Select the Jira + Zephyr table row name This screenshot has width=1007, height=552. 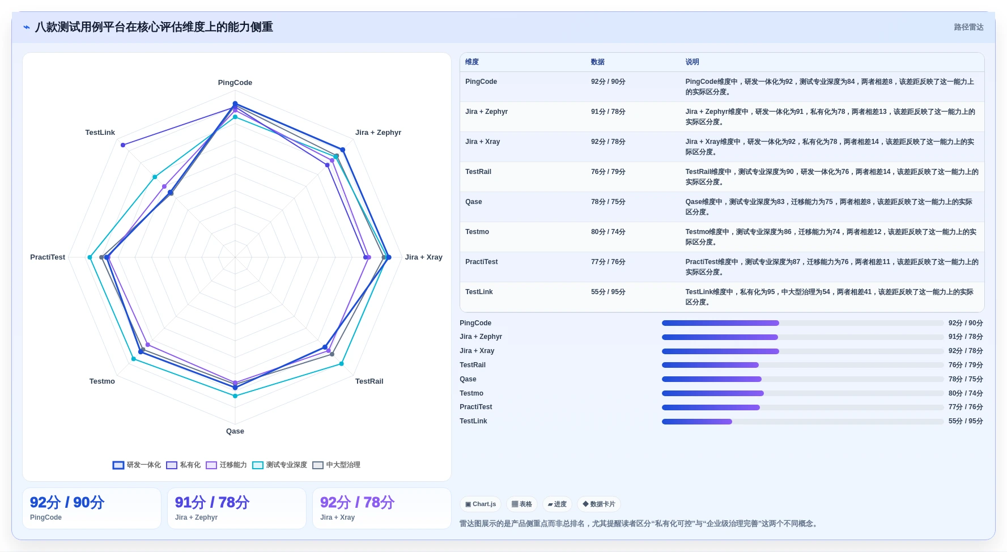pos(486,112)
